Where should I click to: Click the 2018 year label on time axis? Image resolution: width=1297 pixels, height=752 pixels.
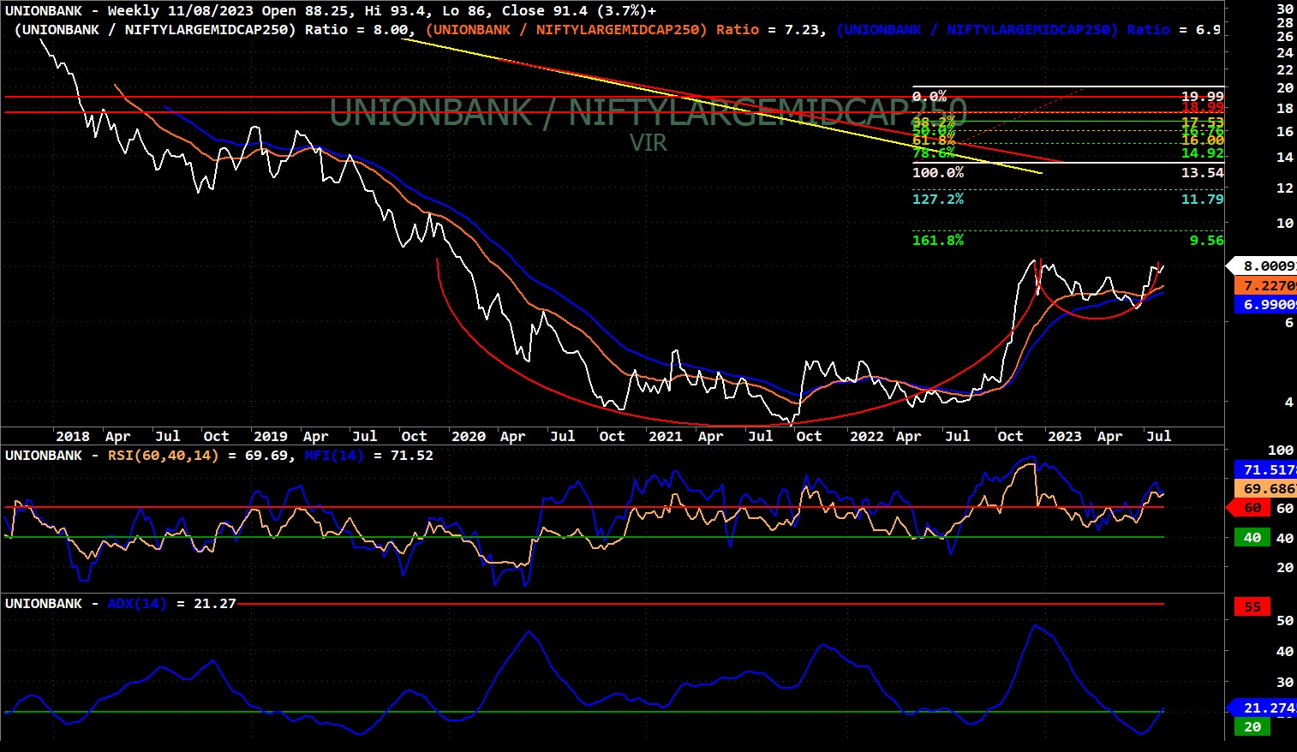click(x=73, y=437)
